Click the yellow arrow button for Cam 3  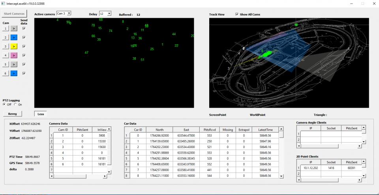pos(14,47)
